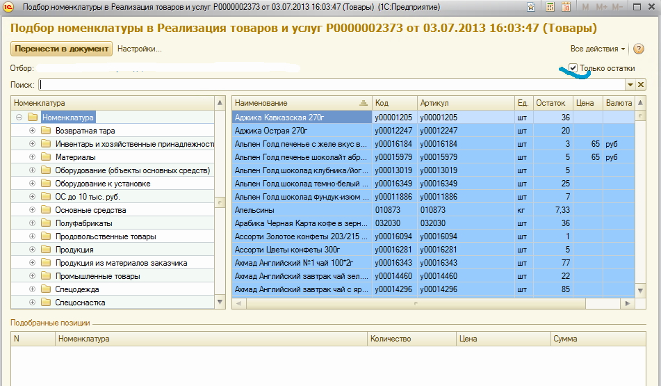This screenshot has width=661, height=386.
Task: Click the M+ memory add button
Action: click(x=601, y=7)
